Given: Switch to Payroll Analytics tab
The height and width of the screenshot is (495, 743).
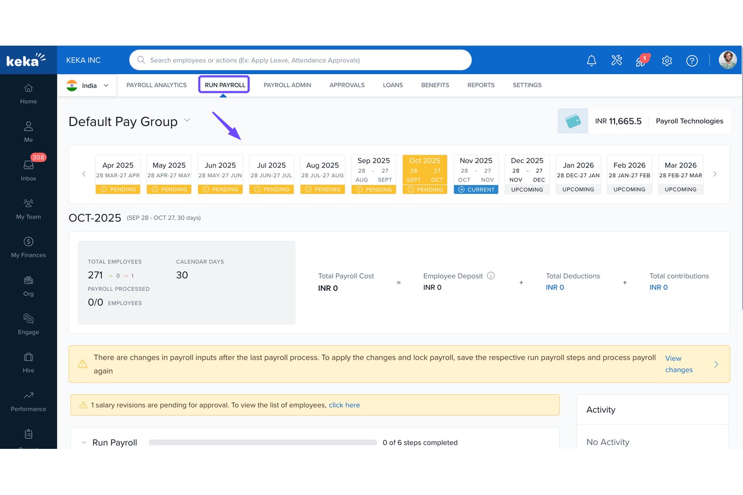Looking at the screenshot, I should 157,85.
